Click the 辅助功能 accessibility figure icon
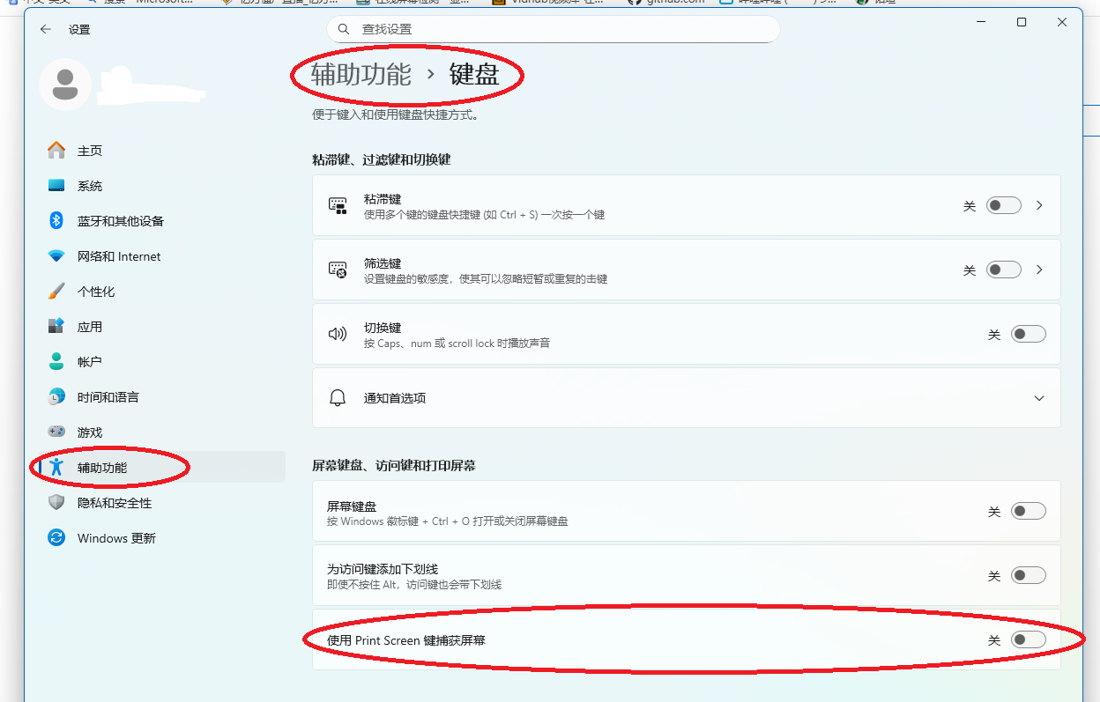This screenshot has height=702, width=1100. click(x=56, y=468)
